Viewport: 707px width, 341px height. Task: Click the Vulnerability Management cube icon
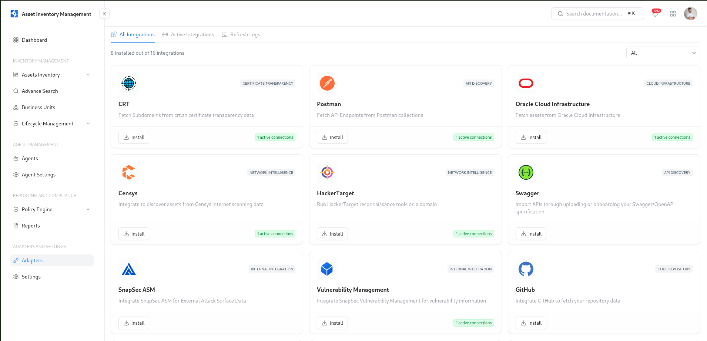click(327, 269)
